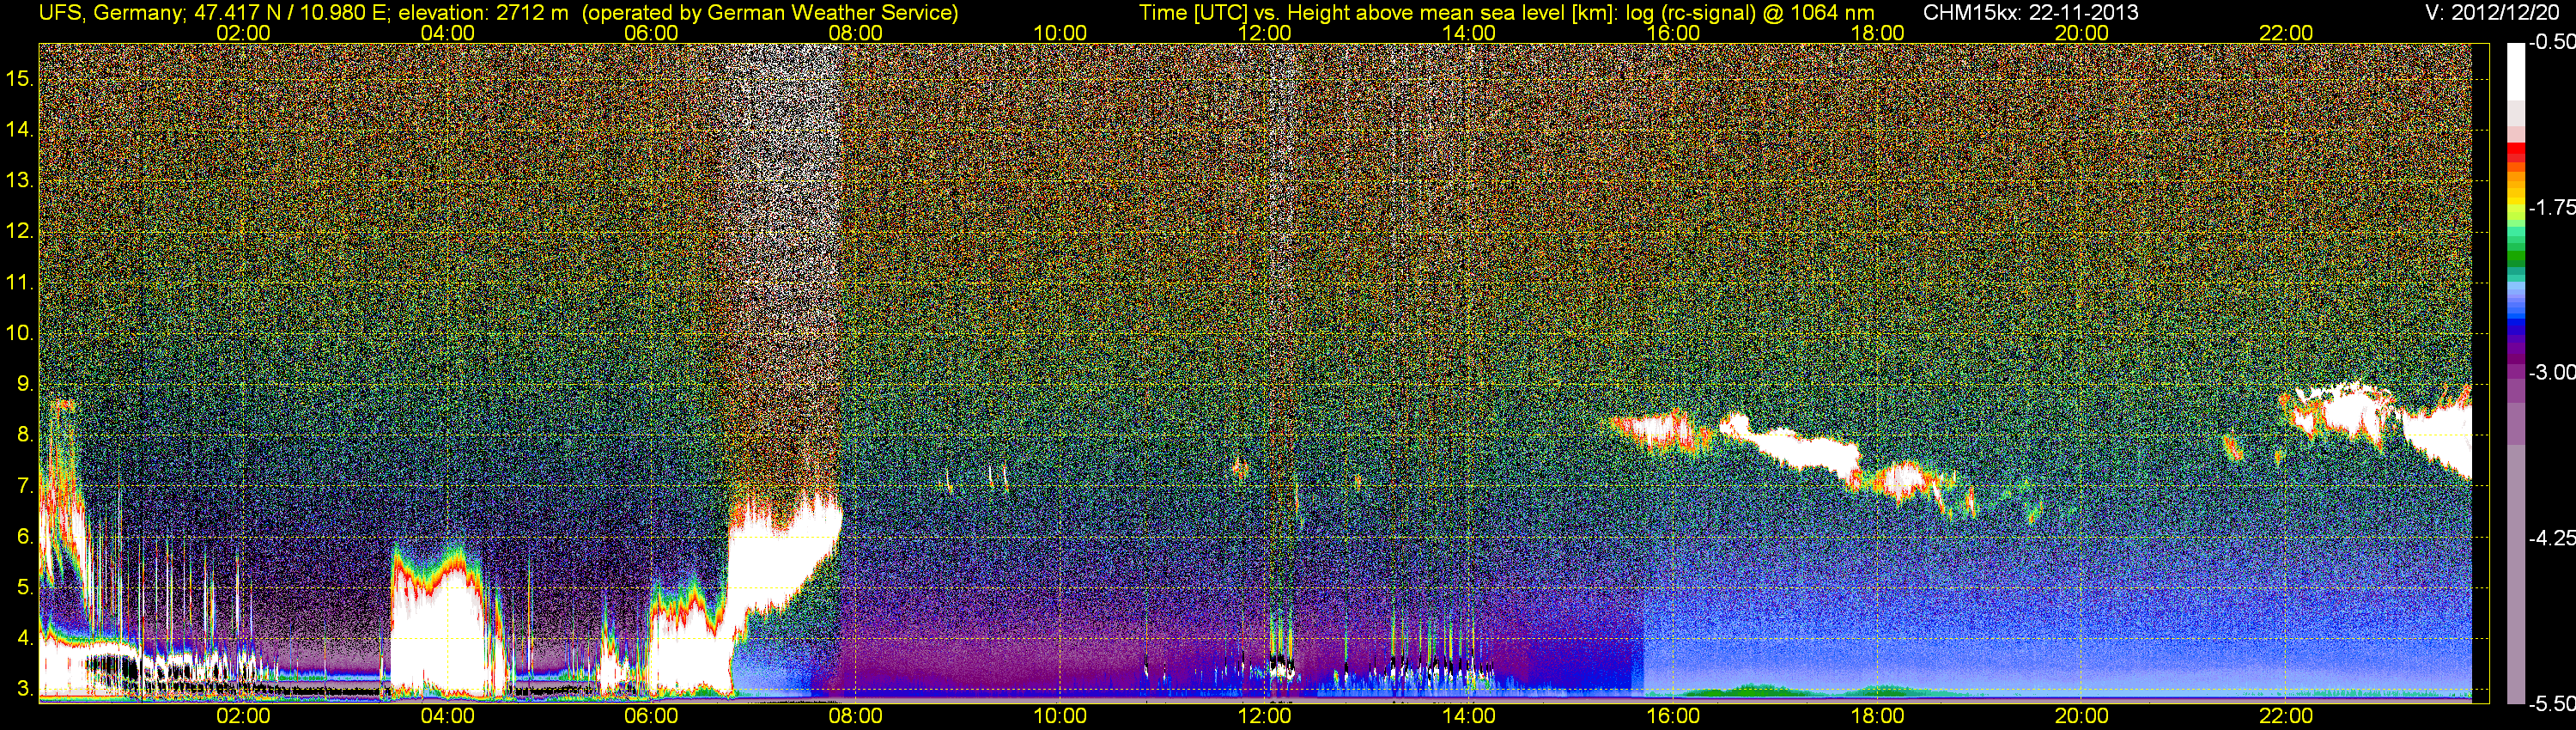The width and height of the screenshot is (2576, 730).
Task: Click the 22:00 label on the top time axis
Action: coord(2286,33)
